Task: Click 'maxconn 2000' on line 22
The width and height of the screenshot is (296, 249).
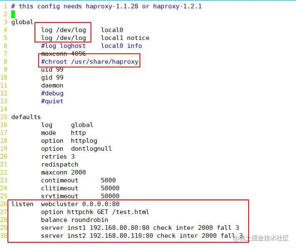Action: pyautogui.click(x=64, y=172)
